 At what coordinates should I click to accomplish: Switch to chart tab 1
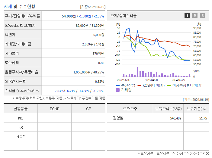[x=187, y=16]
